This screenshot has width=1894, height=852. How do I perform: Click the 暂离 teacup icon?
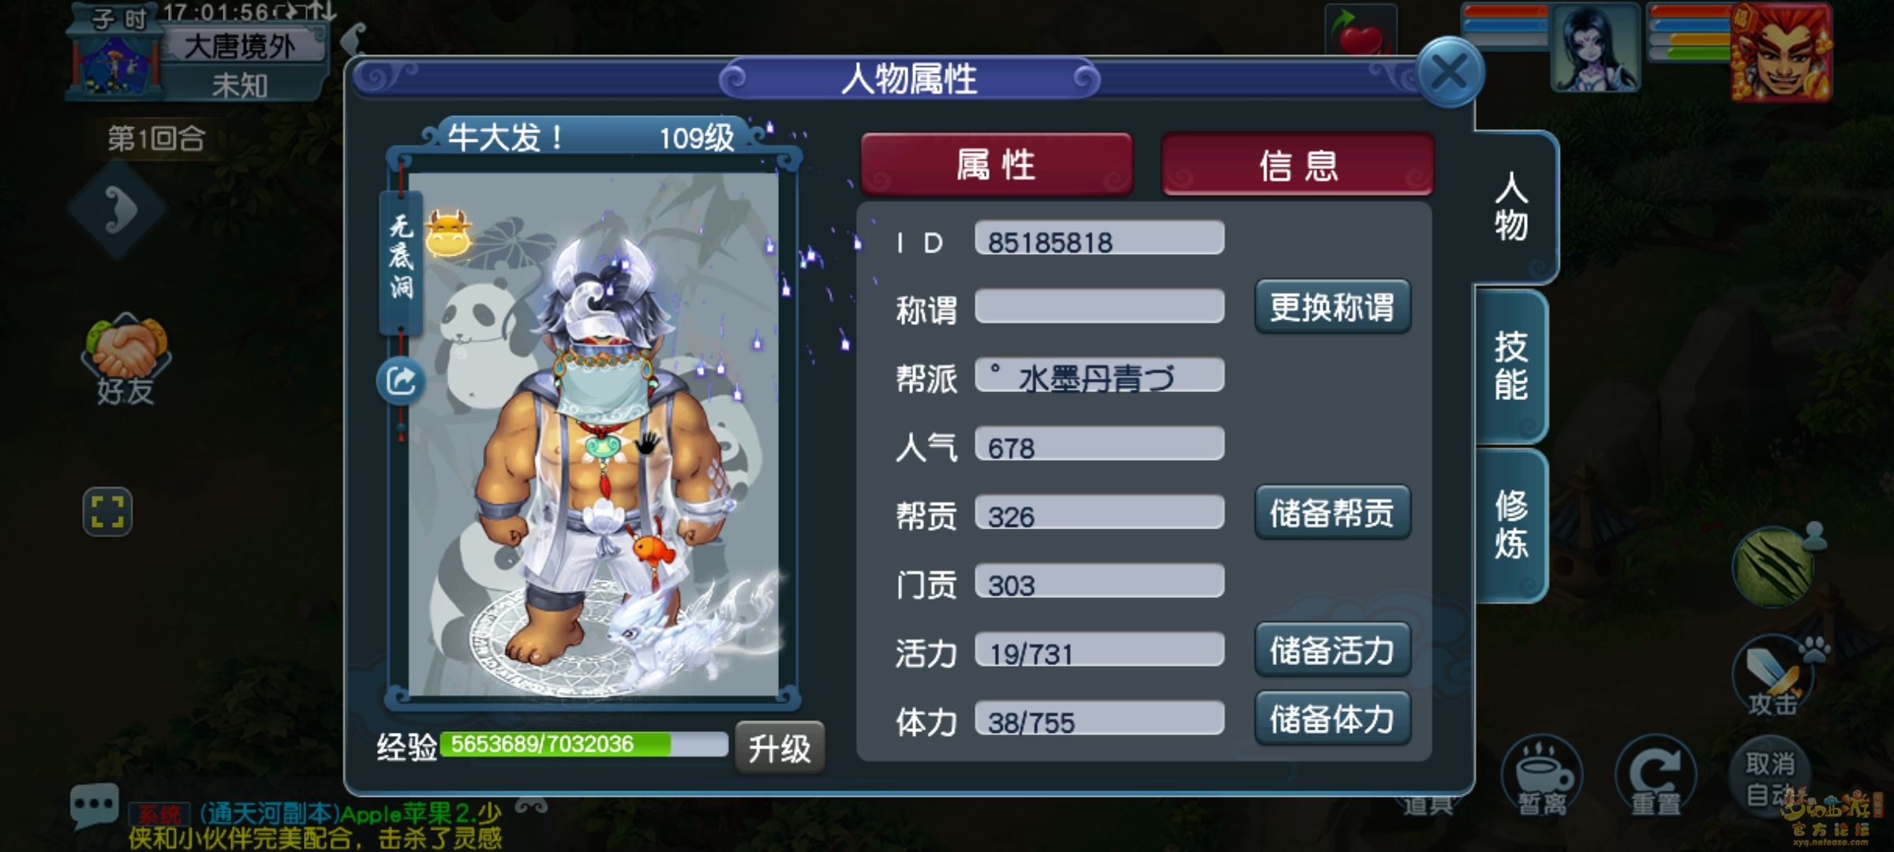pos(1541,776)
